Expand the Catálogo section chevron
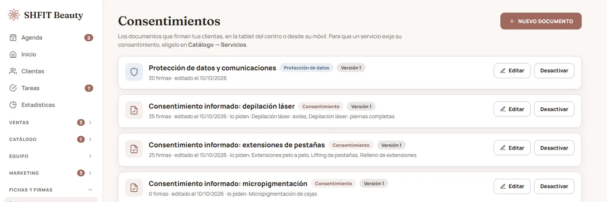This screenshot has height=202, width=607. 91,140
